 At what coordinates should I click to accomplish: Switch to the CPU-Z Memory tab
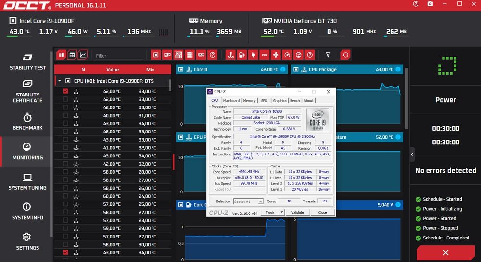pos(249,100)
